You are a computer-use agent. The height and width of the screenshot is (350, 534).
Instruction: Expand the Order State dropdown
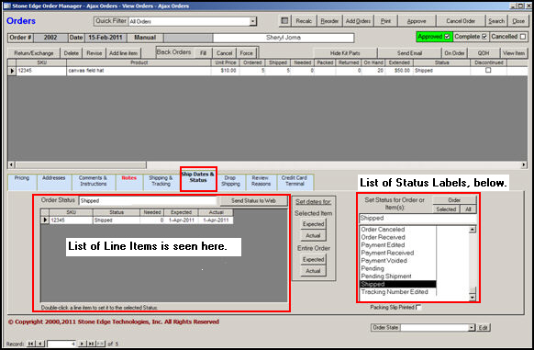pos(472,327)
